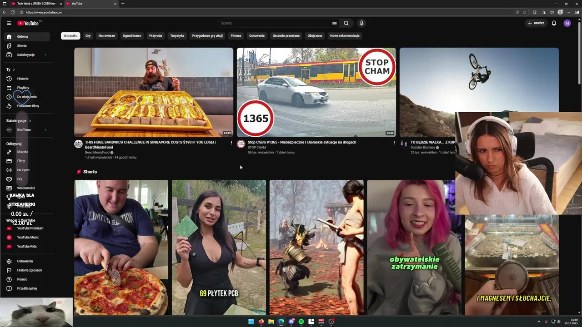Select the Ogrodnictwo filter chip
This screenshot has height=327, width=582.
pyautogui.click(x=132, y=36)
